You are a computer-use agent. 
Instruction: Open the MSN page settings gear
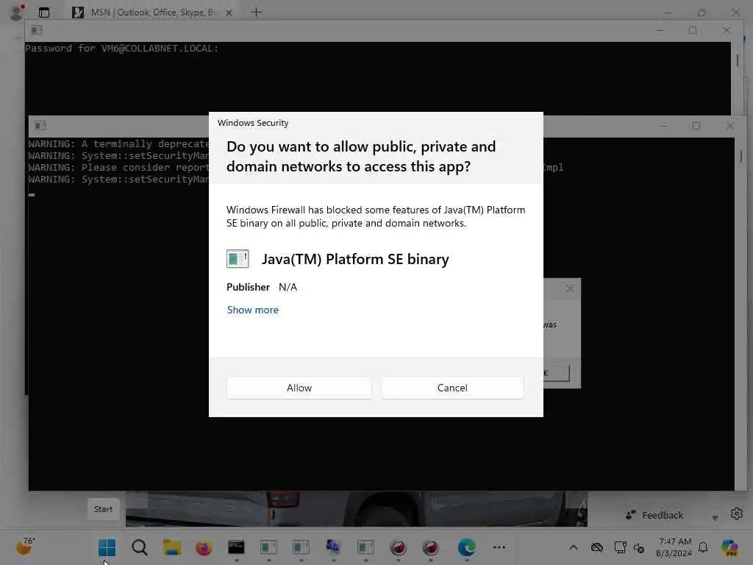pos(737,514)
